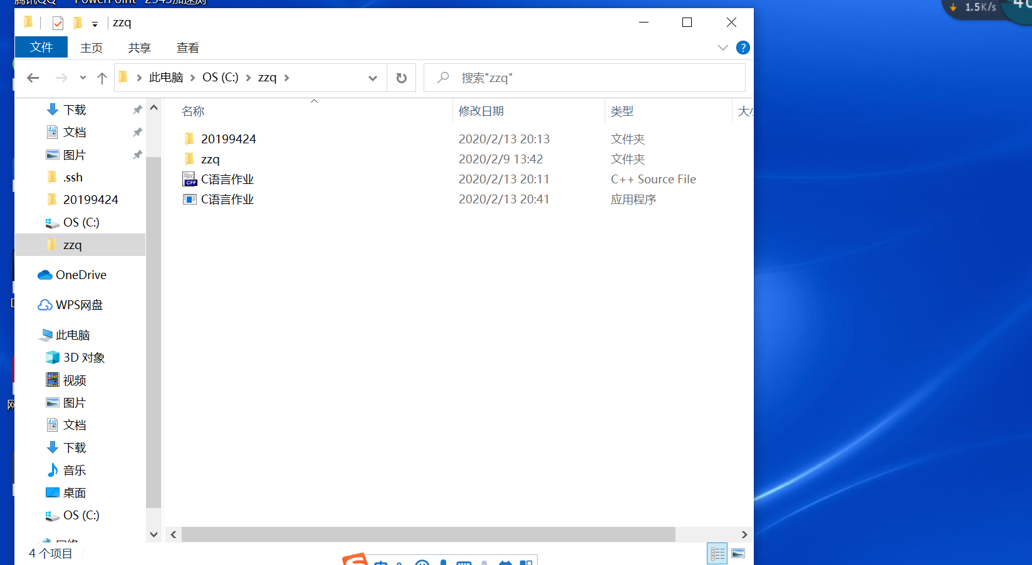This screenshot has width=1032, height=565.
Task: Click the 1.5K/s network speed widget
Action: point(979,8)
